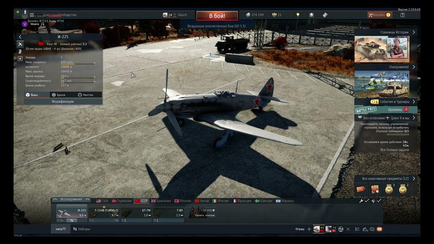The image size is (434, 244).
Task: Open the Страницы Истории tank thumbnail
Action: (x=382, y=49)
